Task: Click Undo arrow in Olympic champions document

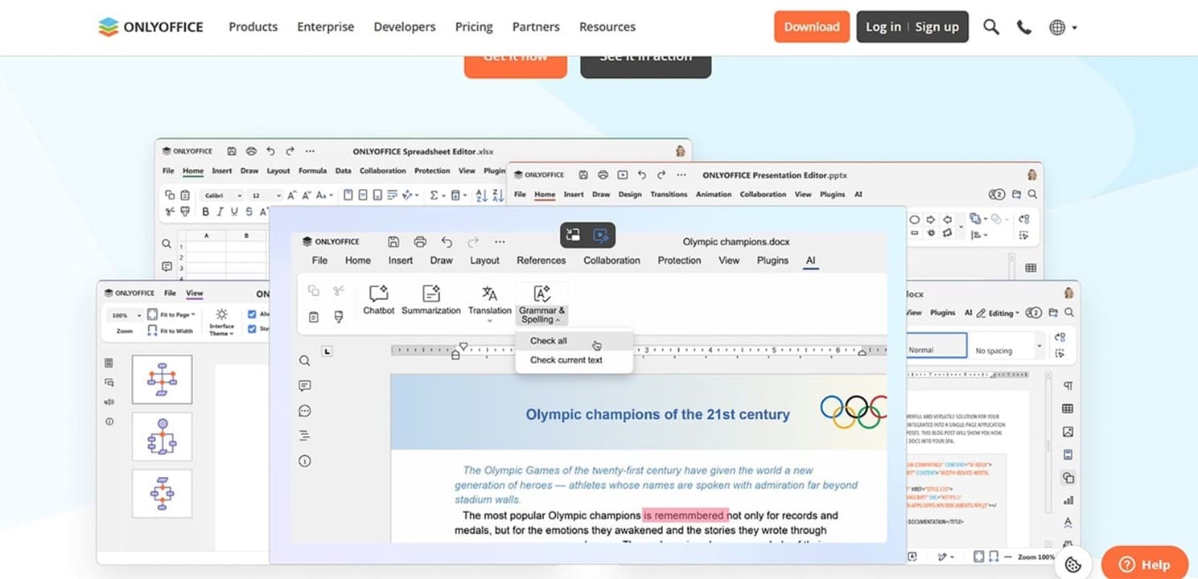Action: click(447, 241)
